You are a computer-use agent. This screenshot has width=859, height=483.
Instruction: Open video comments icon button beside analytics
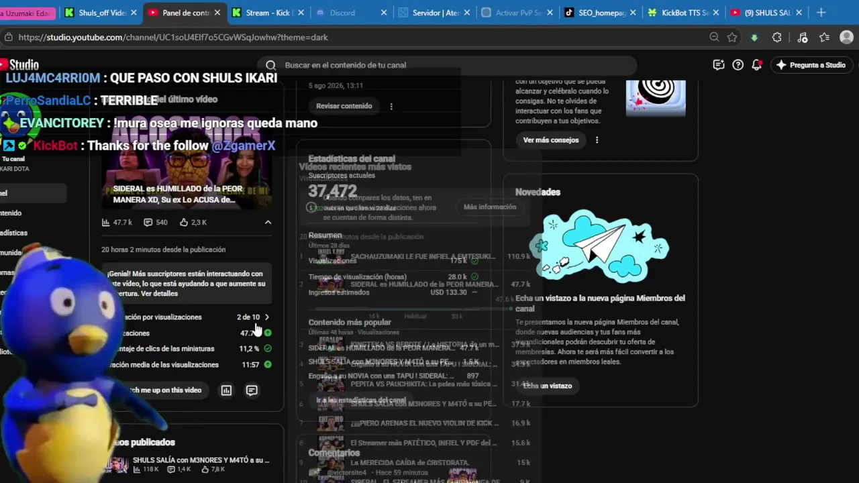252,390
